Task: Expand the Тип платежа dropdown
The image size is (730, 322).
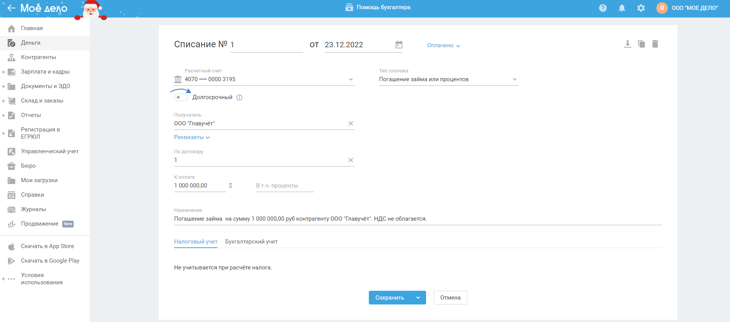Action: [x=514, y=79]
